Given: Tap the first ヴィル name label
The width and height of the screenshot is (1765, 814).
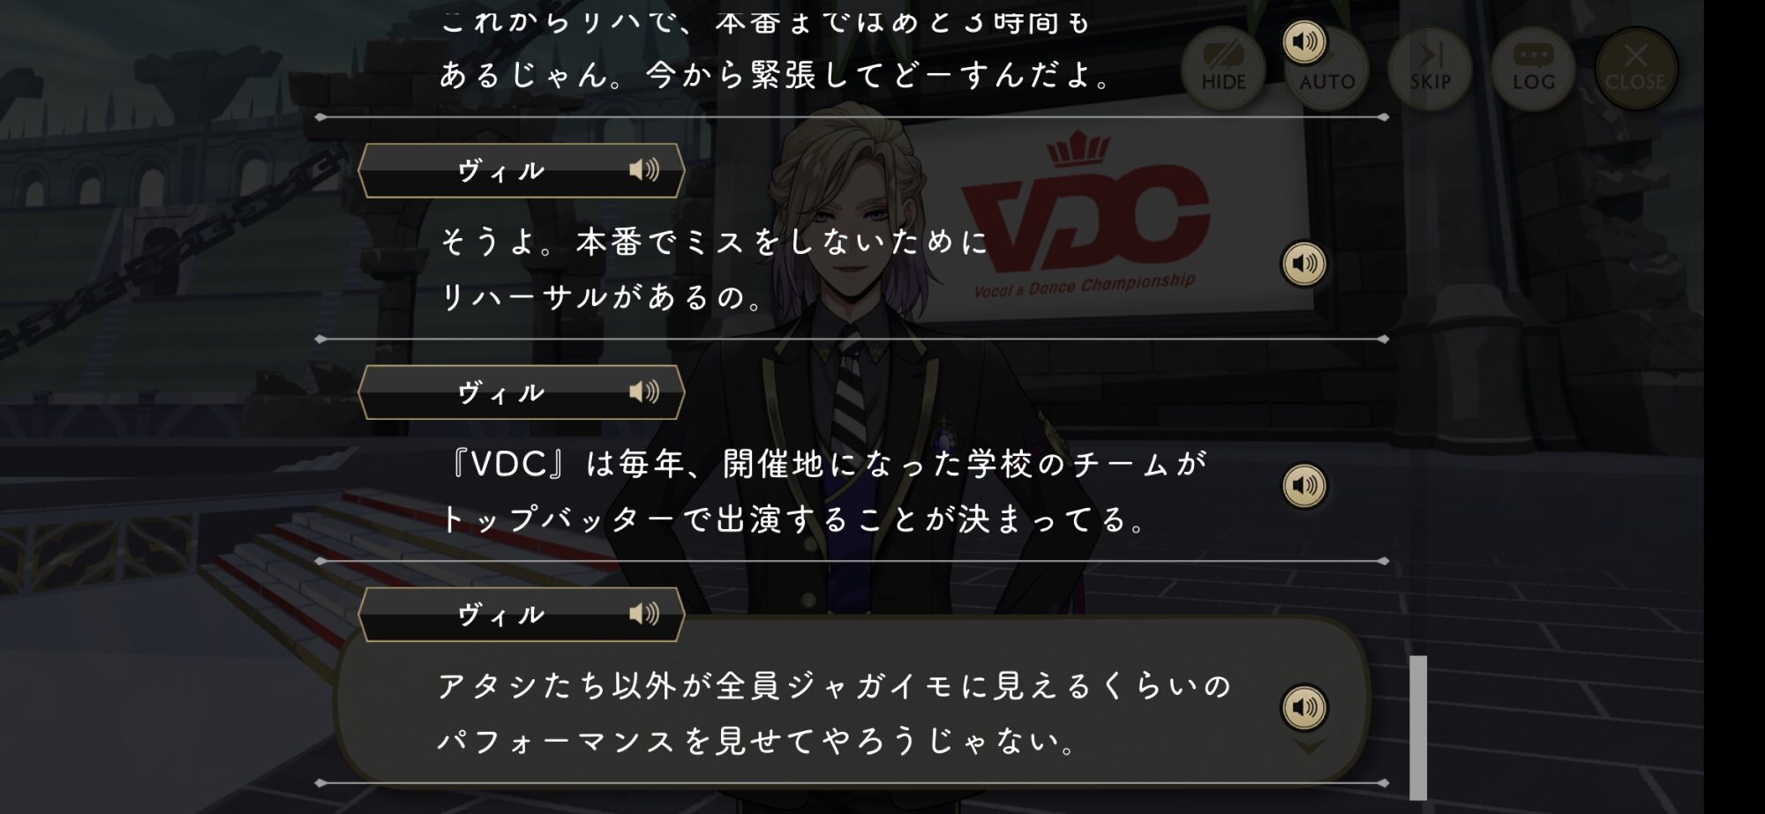Looking at the screenshot, I should (x=501, y=170).
